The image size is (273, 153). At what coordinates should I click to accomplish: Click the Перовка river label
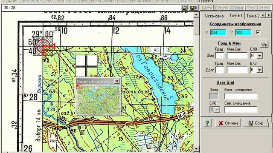tap(39, 84)
